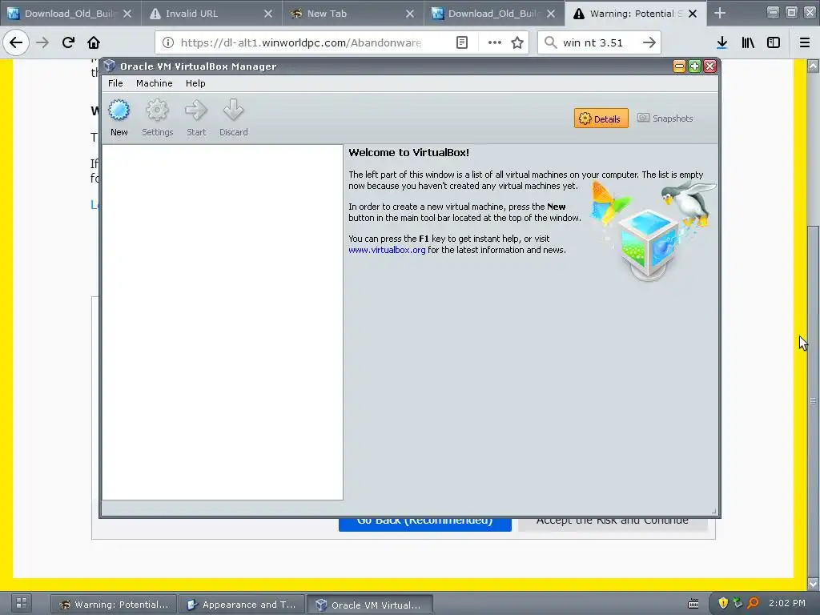Screen dimensions: 820x615
Task: Click the search go arrow
Action: point(649,42)
